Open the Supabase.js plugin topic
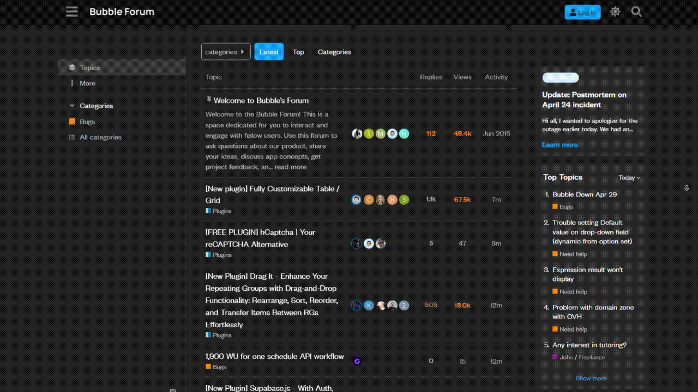 [x=269, y=388]
